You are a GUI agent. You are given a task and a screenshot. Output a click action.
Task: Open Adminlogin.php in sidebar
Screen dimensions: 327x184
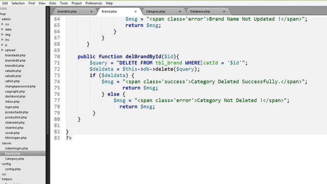[16, 148]
